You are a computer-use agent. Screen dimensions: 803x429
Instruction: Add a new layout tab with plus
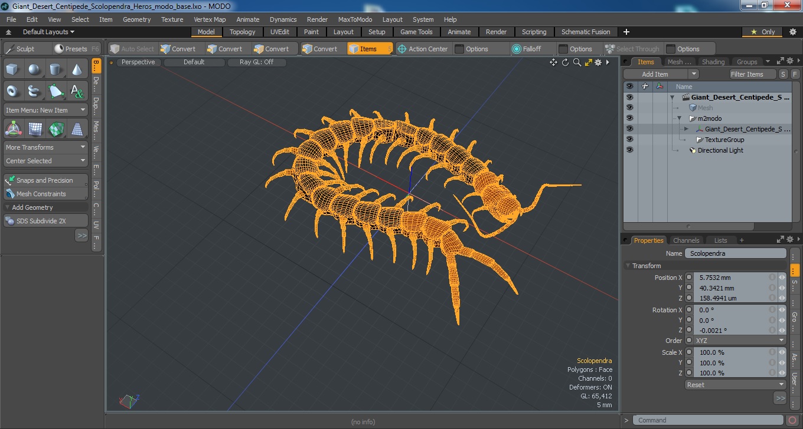[626, 32]
